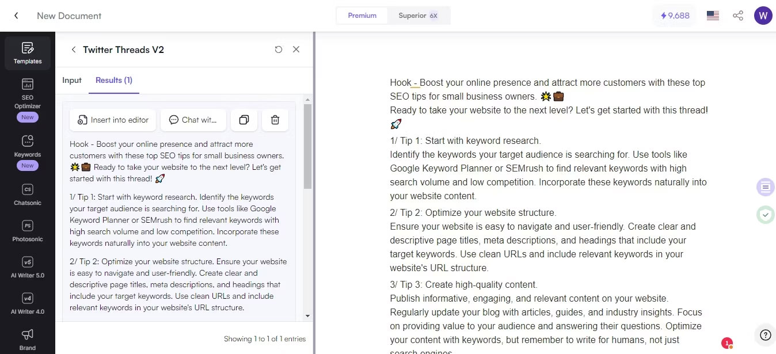Click the New badge under Keywords
776x354 pixels.
28,165
